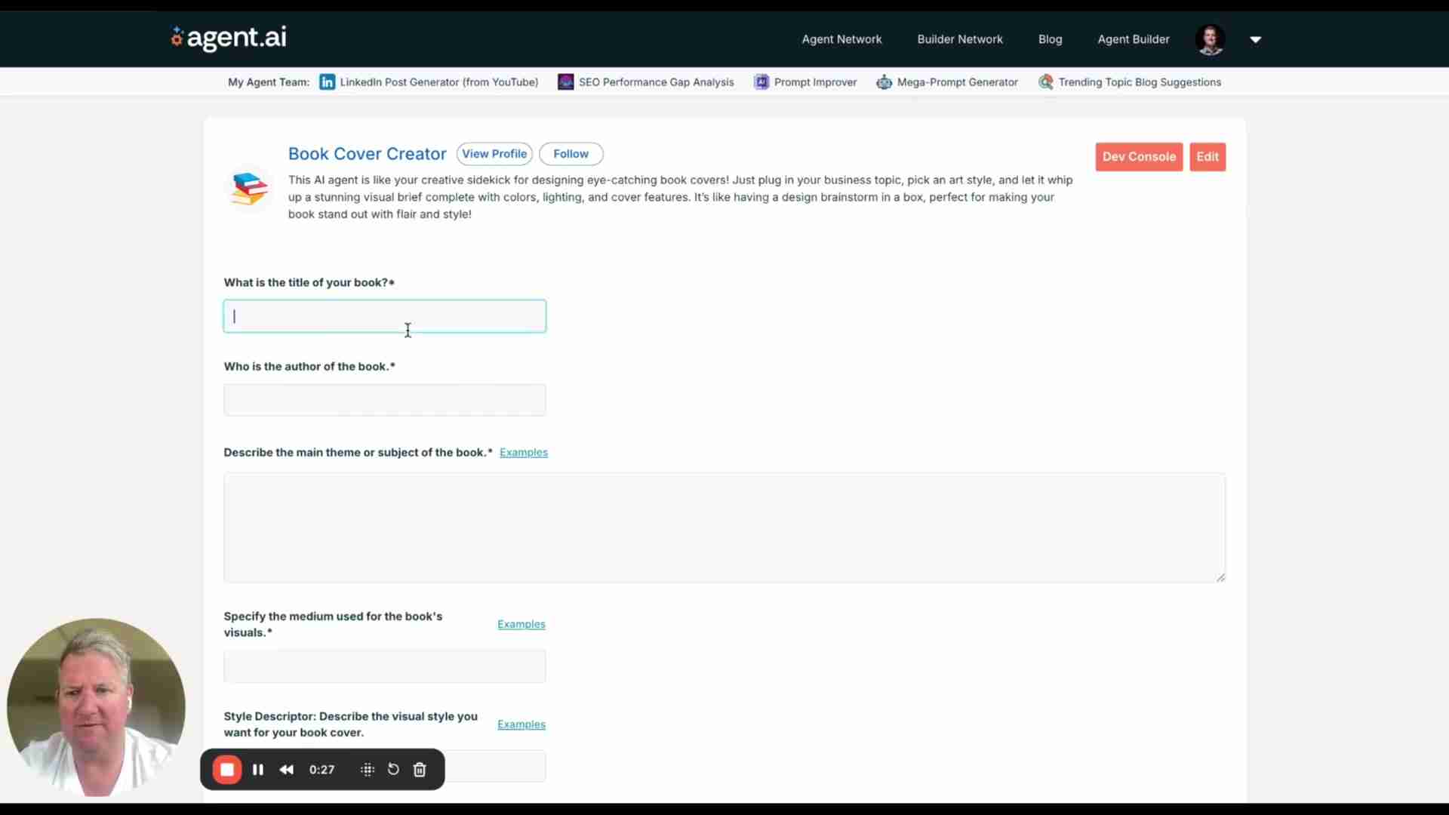Open LinkedIn Post Generator agent icon

(327, 82)
